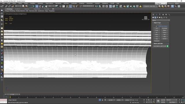185x104 pixels.
Task: Select the Lights category icon
Action: [158, 17]
